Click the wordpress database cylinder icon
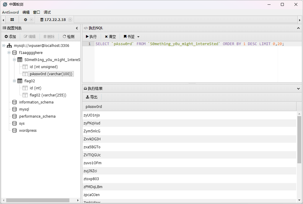The height and width of the screenshot is (204, 303). pyautogui.click(x=14, y=131)
